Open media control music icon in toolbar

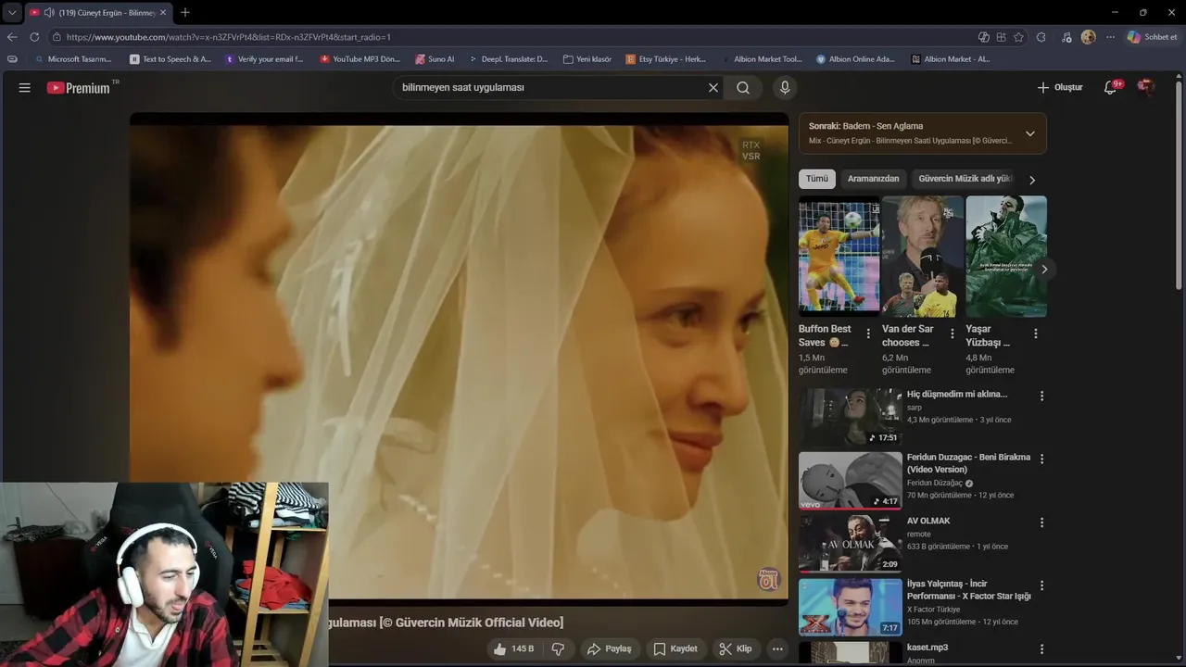click(1067, 37)
